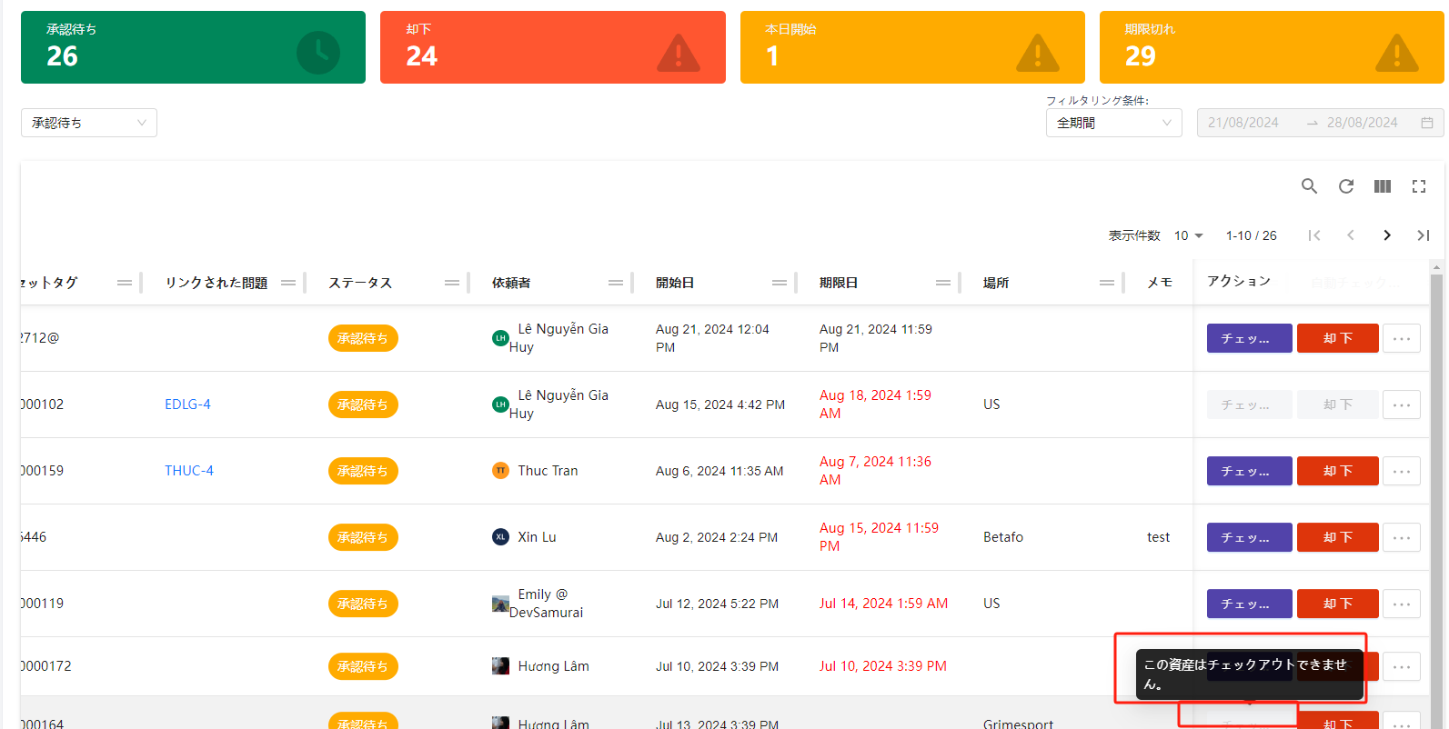Screen dimensions: 1449x729
Task: Open the 承認待ち status filter dropdown
Action: point(89,123)
